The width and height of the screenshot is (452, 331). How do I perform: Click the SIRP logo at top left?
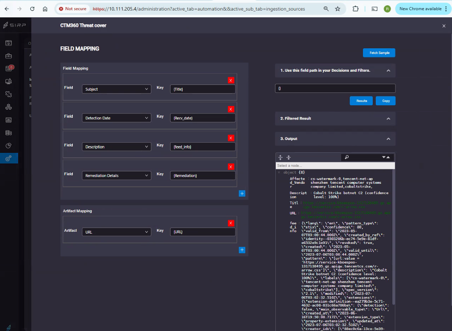[x=14, y=25]
